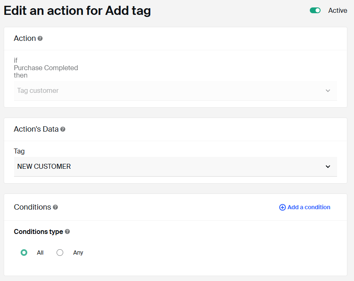Click the question mark next to Conditions

coord(55,207)
